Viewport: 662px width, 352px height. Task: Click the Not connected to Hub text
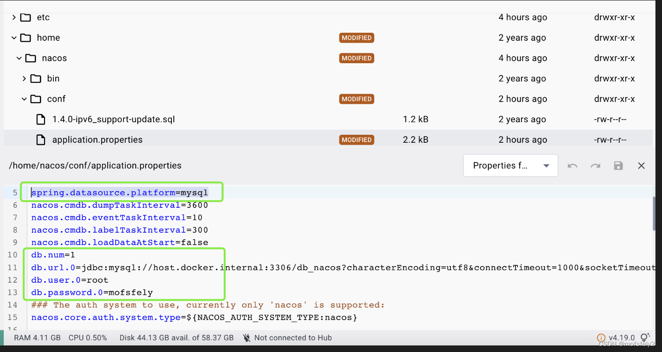click(293, 338)
